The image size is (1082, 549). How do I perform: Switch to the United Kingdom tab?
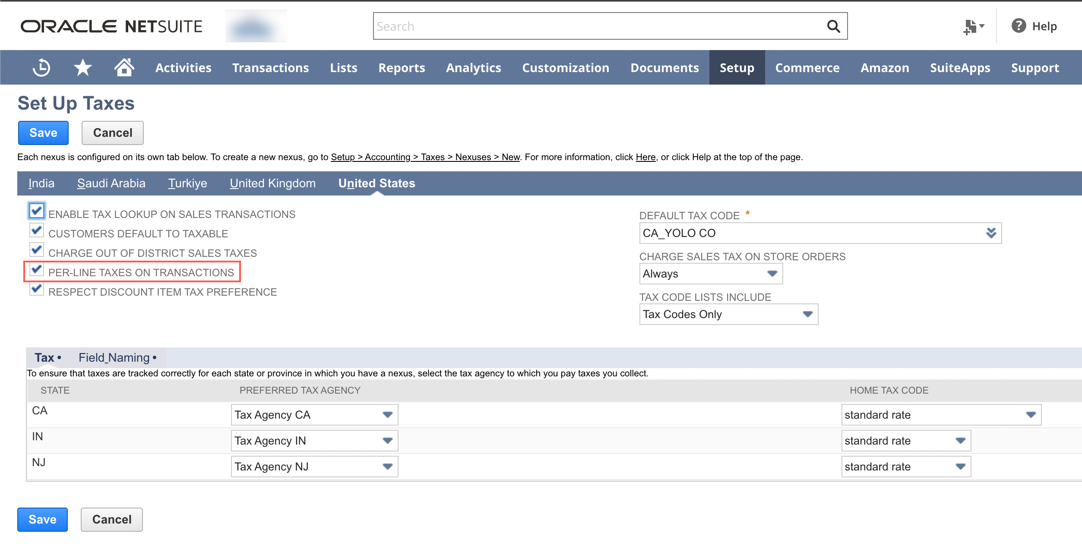point(272,183)
